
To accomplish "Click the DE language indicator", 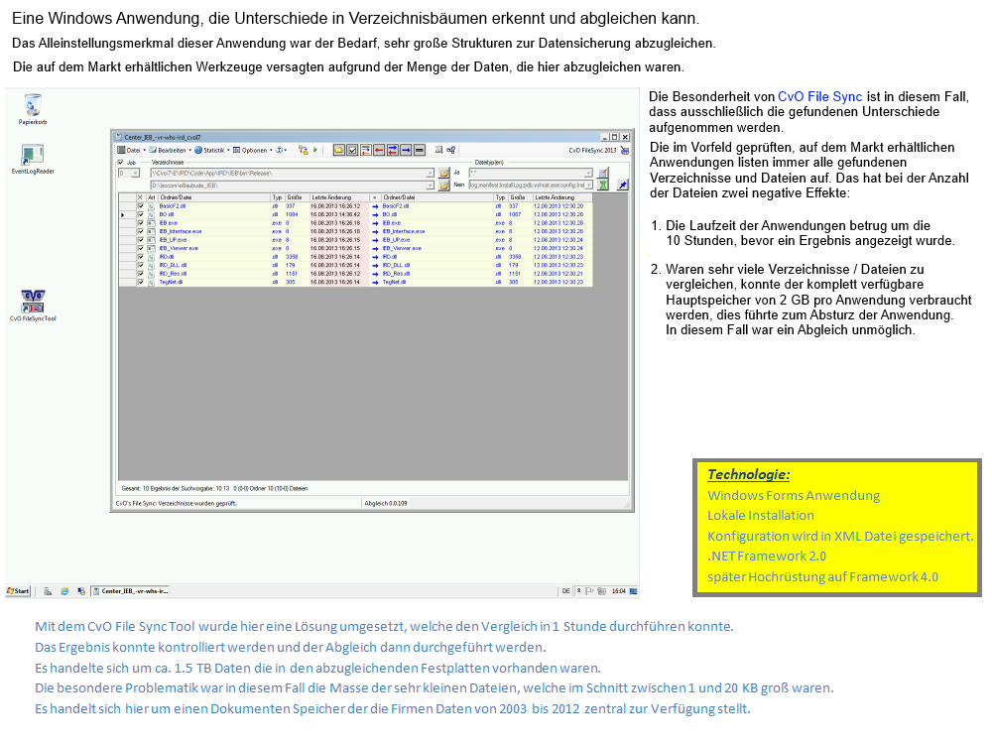I will (566, 591).
